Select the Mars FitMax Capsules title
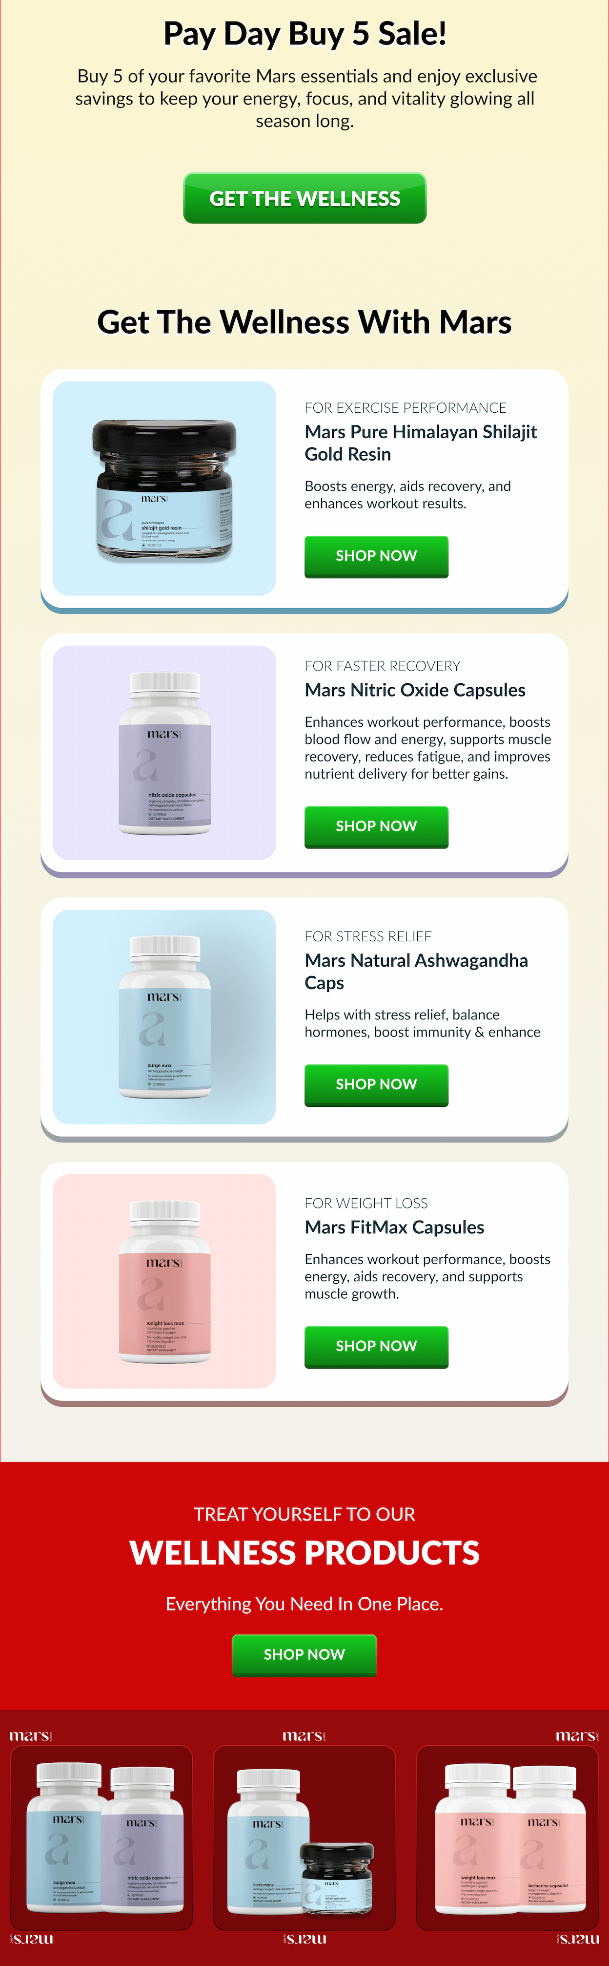Image resolution: width=609 pixels, height=1966 pixels. coord(395,1227)
